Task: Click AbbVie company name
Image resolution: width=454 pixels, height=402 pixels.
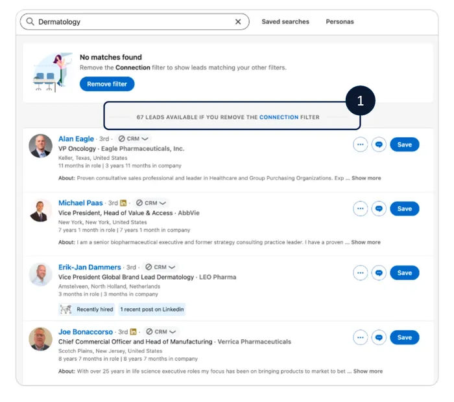Action: [x=189, y=213]
